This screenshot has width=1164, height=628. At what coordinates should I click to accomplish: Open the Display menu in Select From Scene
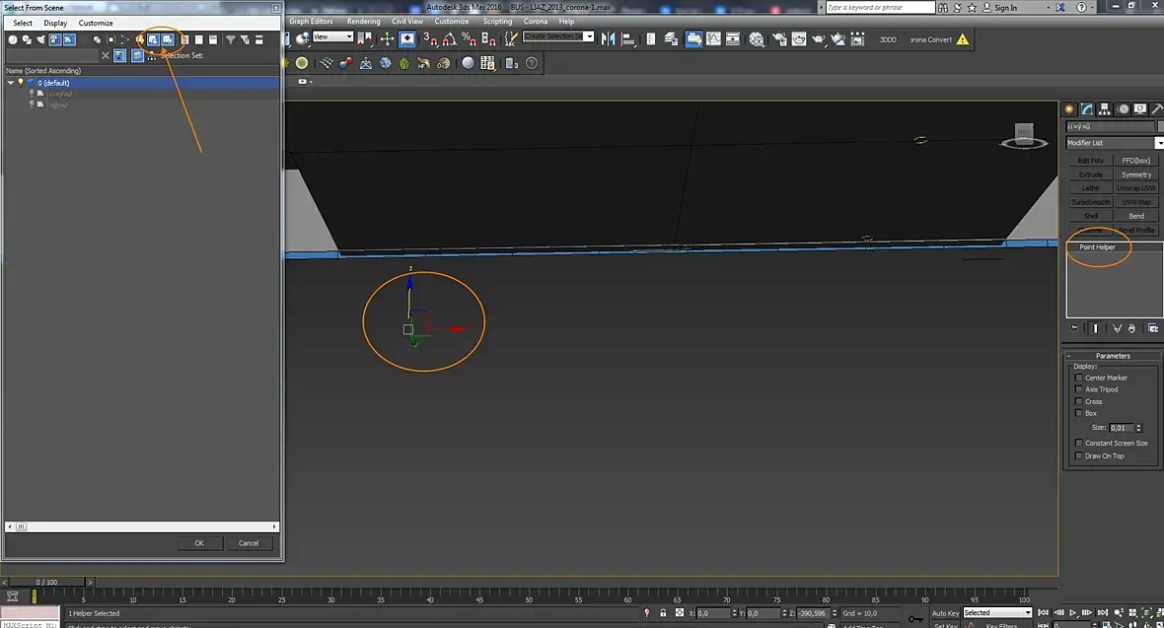(x=55, y=23)
